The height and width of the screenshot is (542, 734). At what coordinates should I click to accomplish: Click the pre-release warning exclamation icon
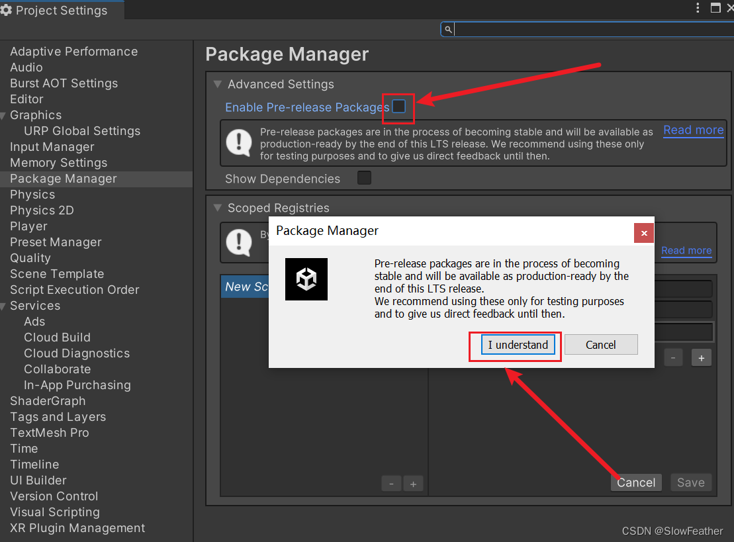click(239, 143)
